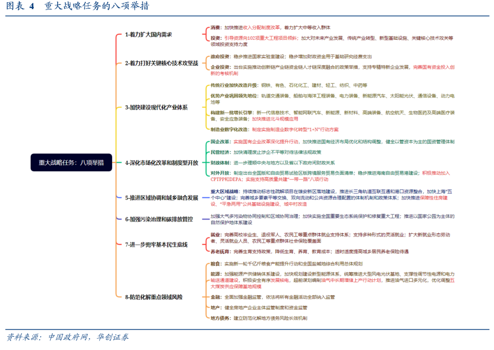This screenshot has height=350, width=494.
Task: Select branch '8-防范化解重点领域风险'
Action: (154, 297)
